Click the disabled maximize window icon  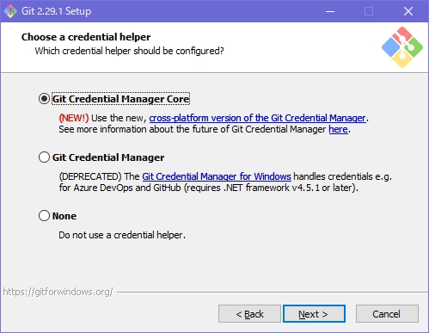(x=369, y=11)
